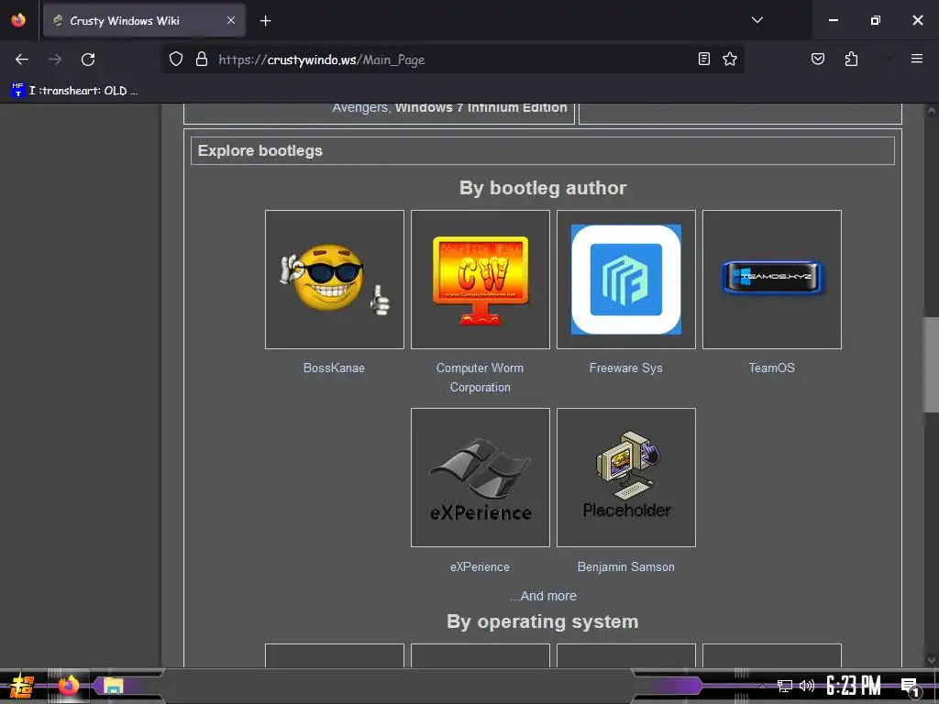Open site security padlock info

(202, 60)
